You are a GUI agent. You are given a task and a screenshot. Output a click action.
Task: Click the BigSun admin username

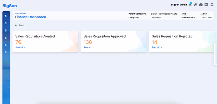(x=179, y=5)
